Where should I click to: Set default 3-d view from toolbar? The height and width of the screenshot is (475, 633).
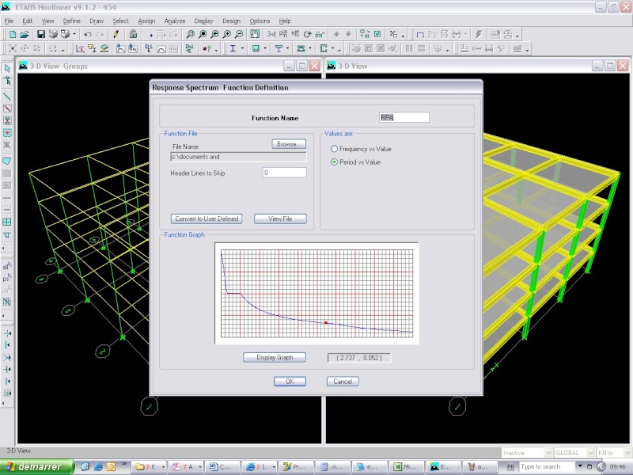point(271,34)
